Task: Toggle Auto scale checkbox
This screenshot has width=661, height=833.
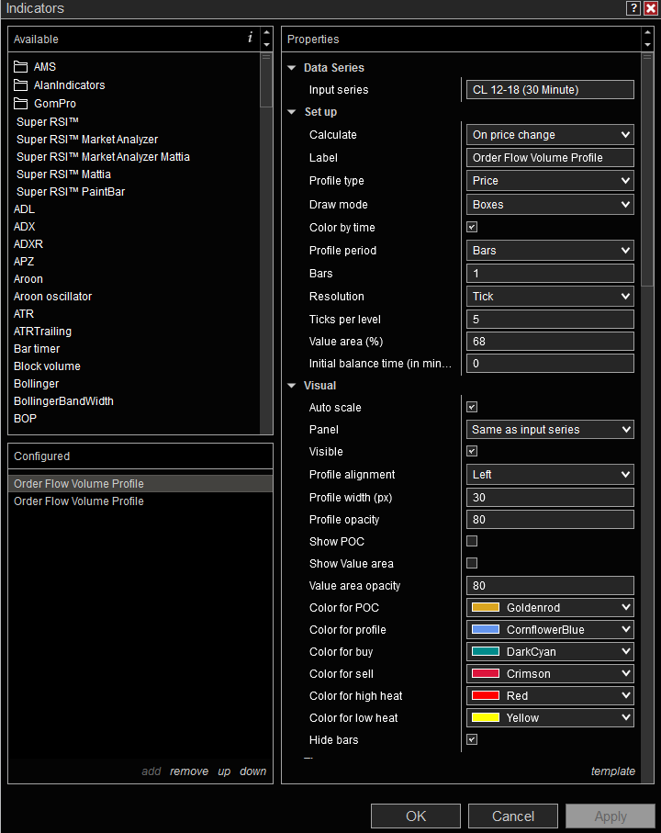Action: (472, 408)
